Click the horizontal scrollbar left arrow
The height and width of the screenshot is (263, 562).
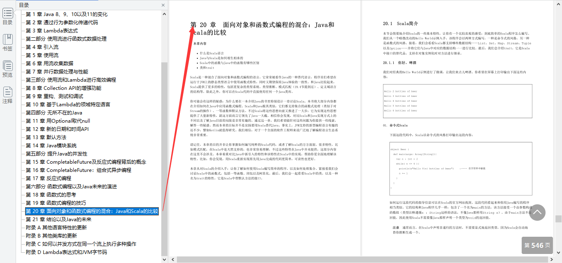(x=174, y=260)
